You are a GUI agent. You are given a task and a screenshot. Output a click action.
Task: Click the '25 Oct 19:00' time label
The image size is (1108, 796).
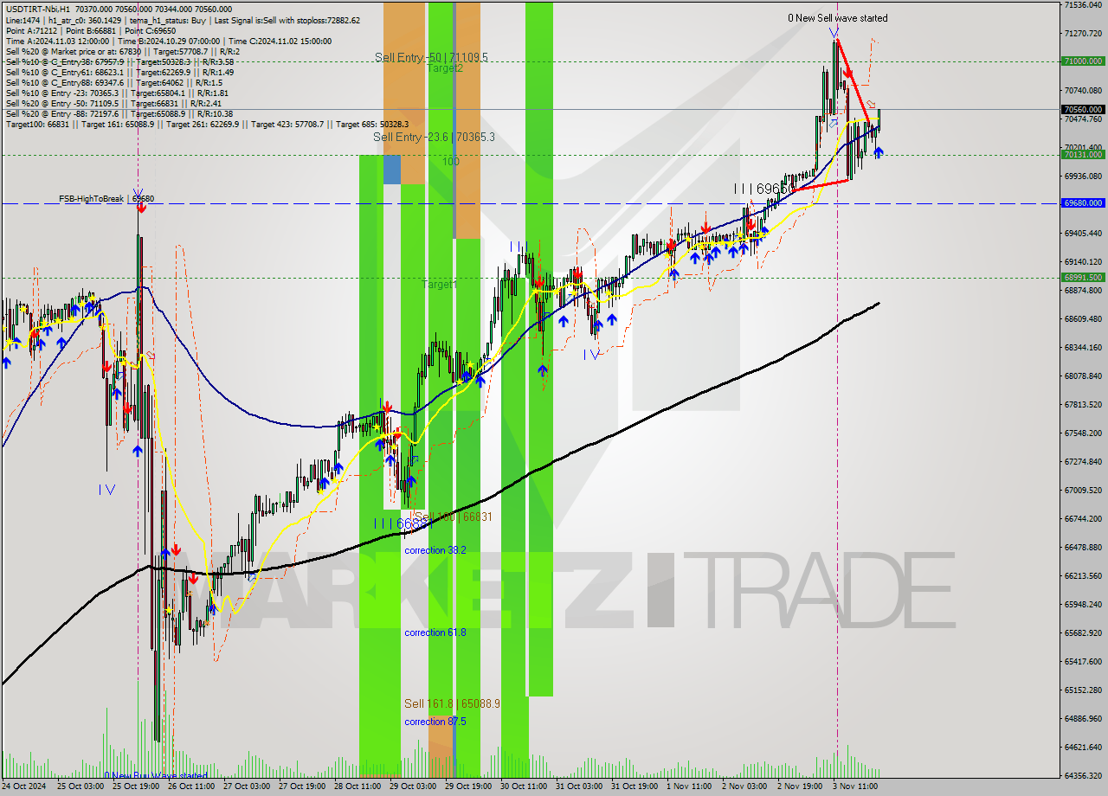[137, 786]
